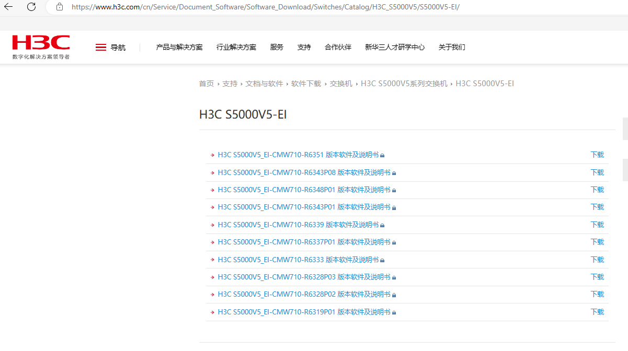
Task: Click 下载 for R6328P02 version
Action: [x=597, y=294]
